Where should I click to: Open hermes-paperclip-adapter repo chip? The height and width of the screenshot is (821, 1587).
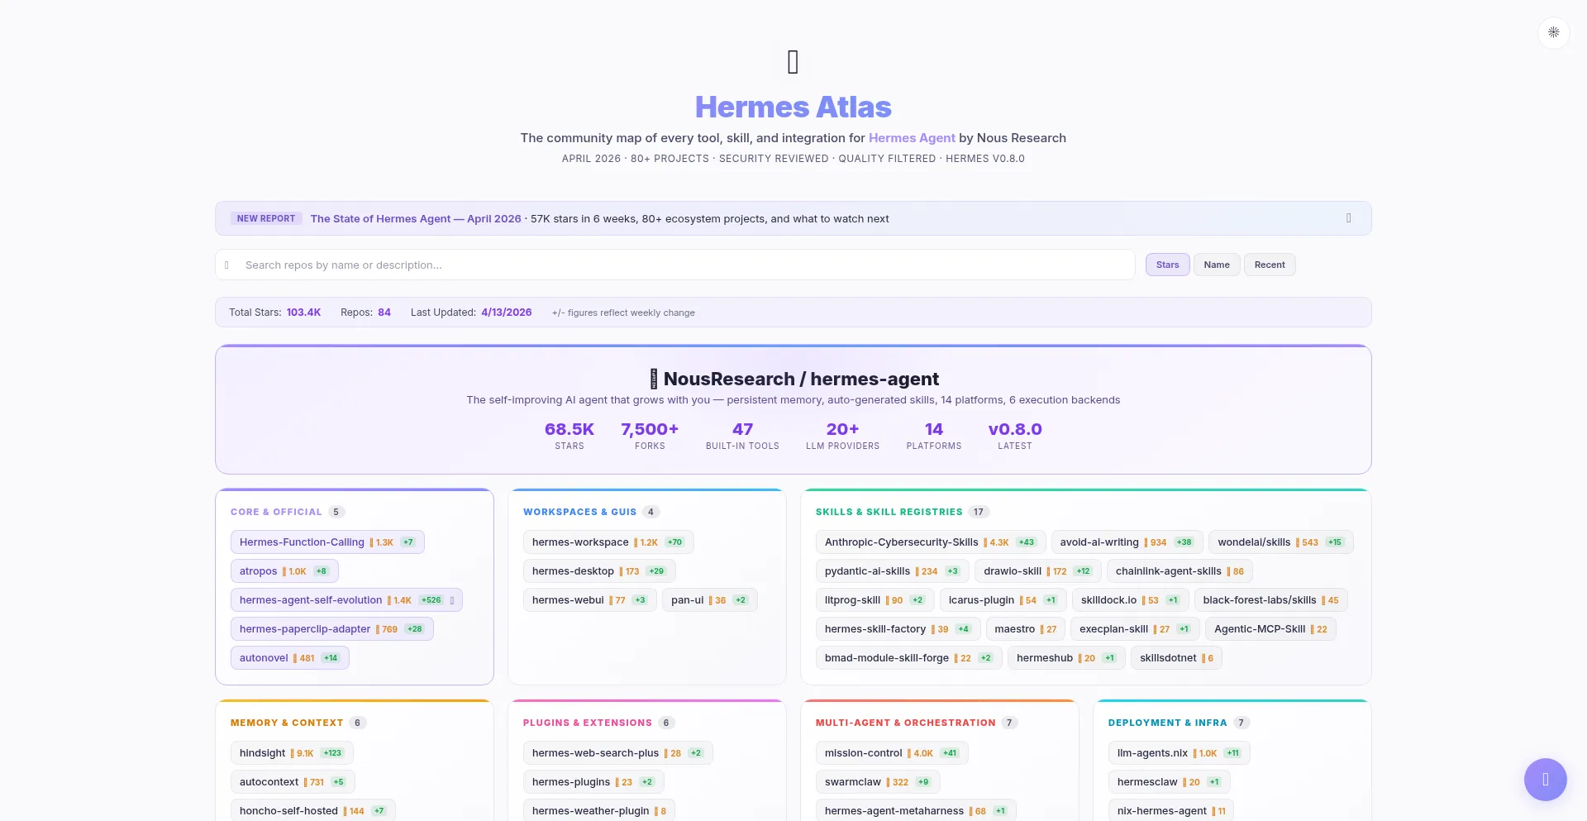point(331,629)
